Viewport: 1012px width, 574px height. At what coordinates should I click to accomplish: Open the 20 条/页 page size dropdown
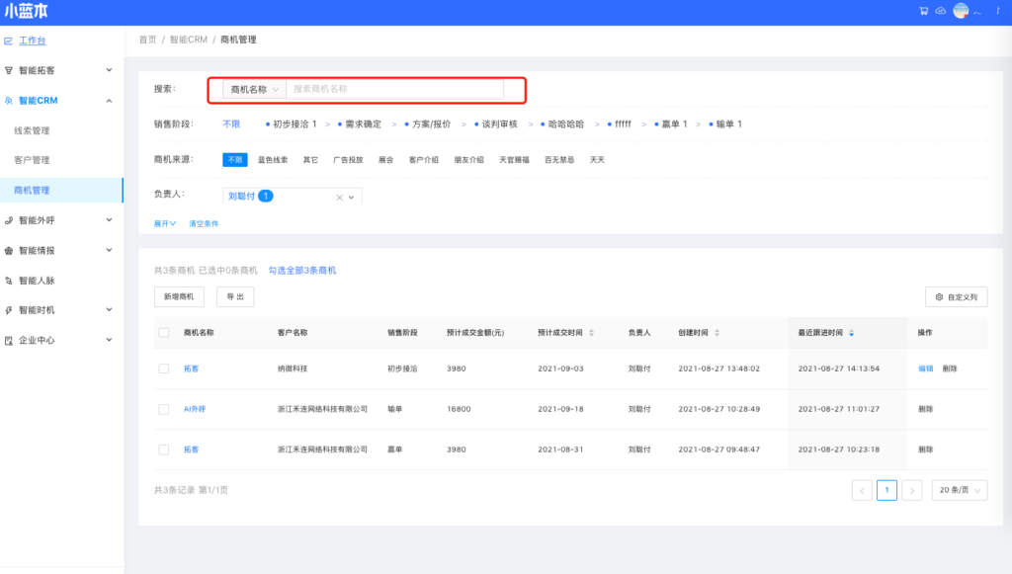pos(959,490)
